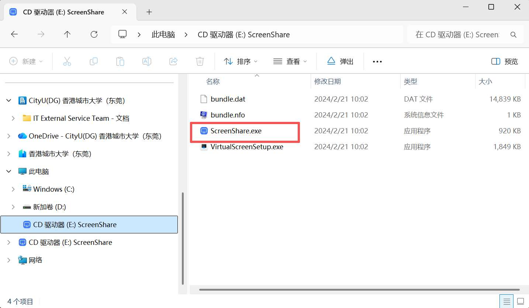Click the share icon in toolbar

(173, 61)
